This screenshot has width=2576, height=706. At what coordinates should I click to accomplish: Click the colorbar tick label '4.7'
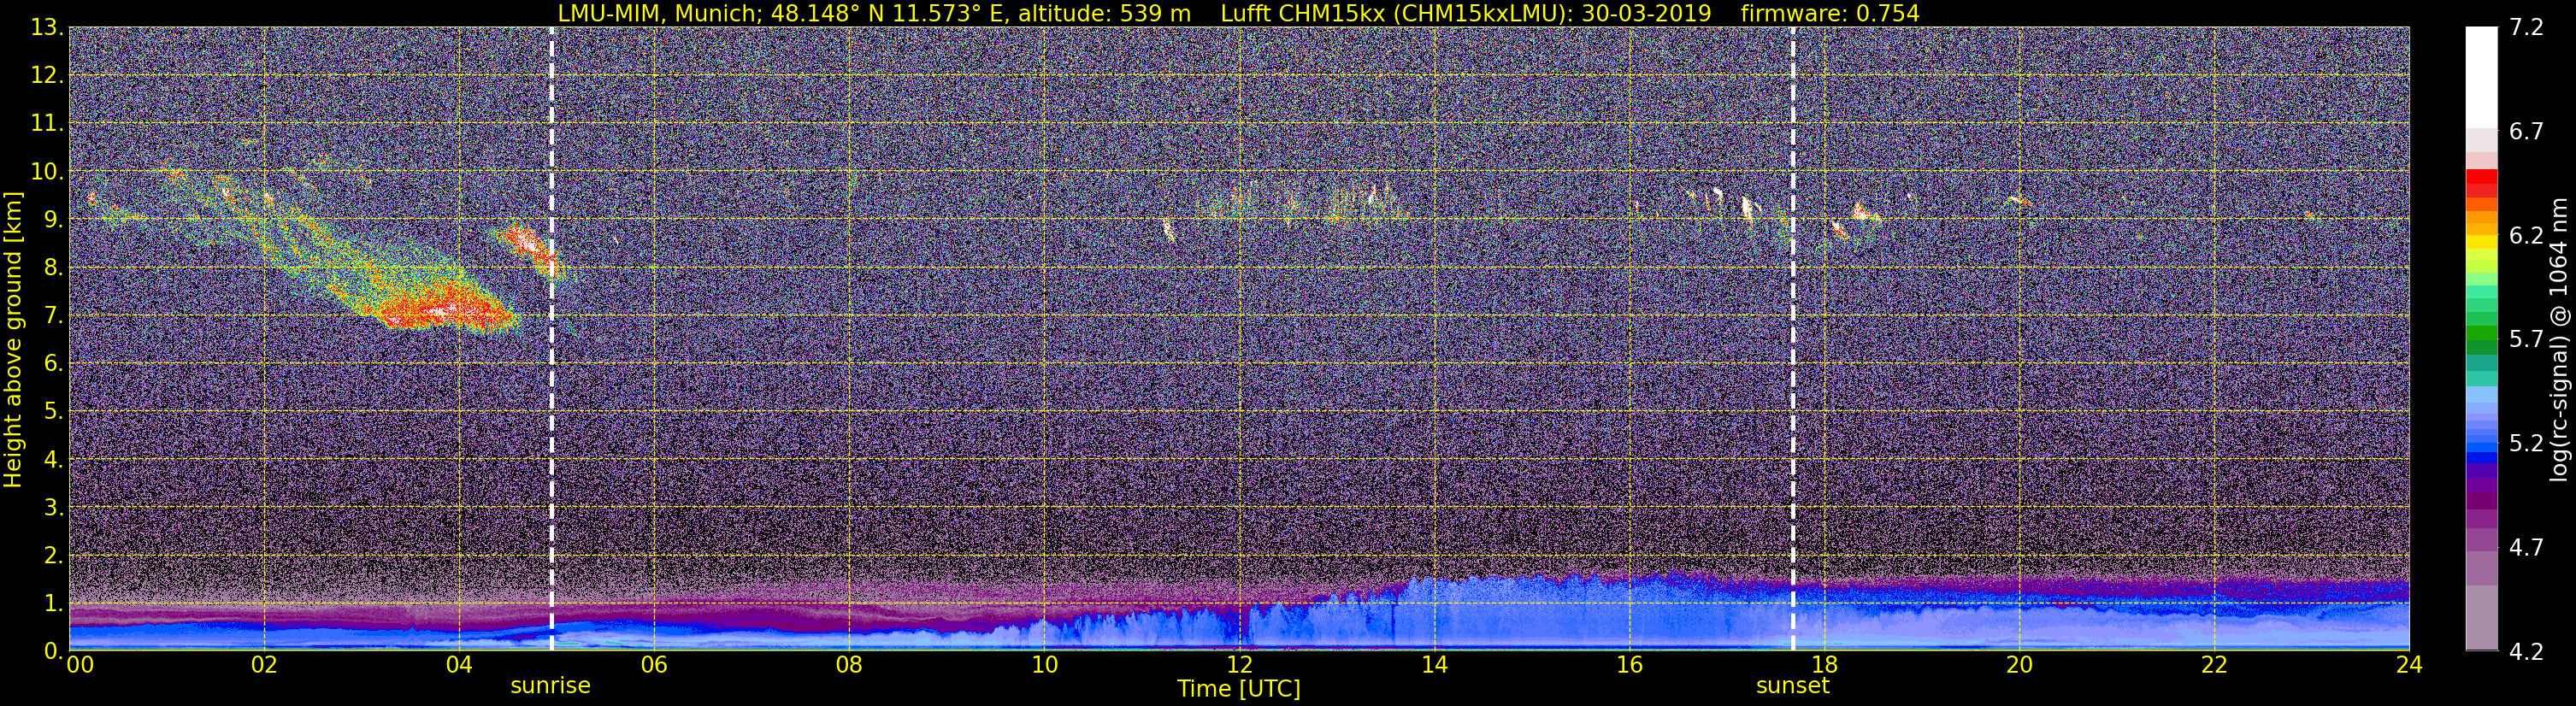pos(2526,548)
